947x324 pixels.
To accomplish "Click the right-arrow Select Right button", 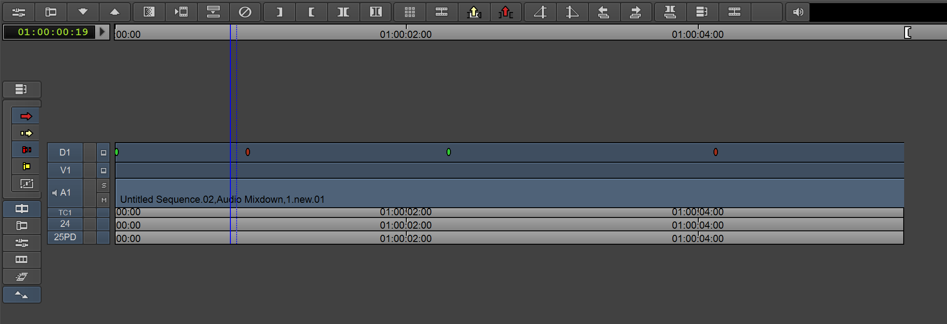I will coord(636,12).
